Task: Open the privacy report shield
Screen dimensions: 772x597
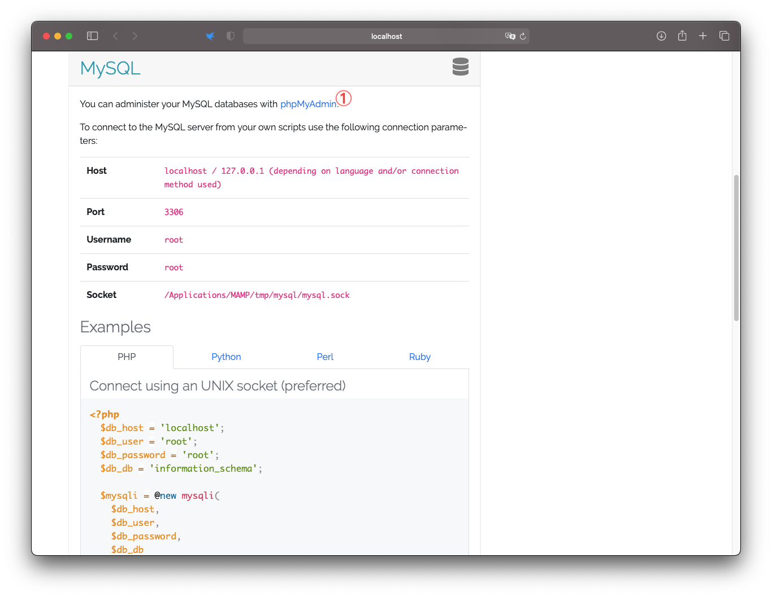Action: (230, 36)
